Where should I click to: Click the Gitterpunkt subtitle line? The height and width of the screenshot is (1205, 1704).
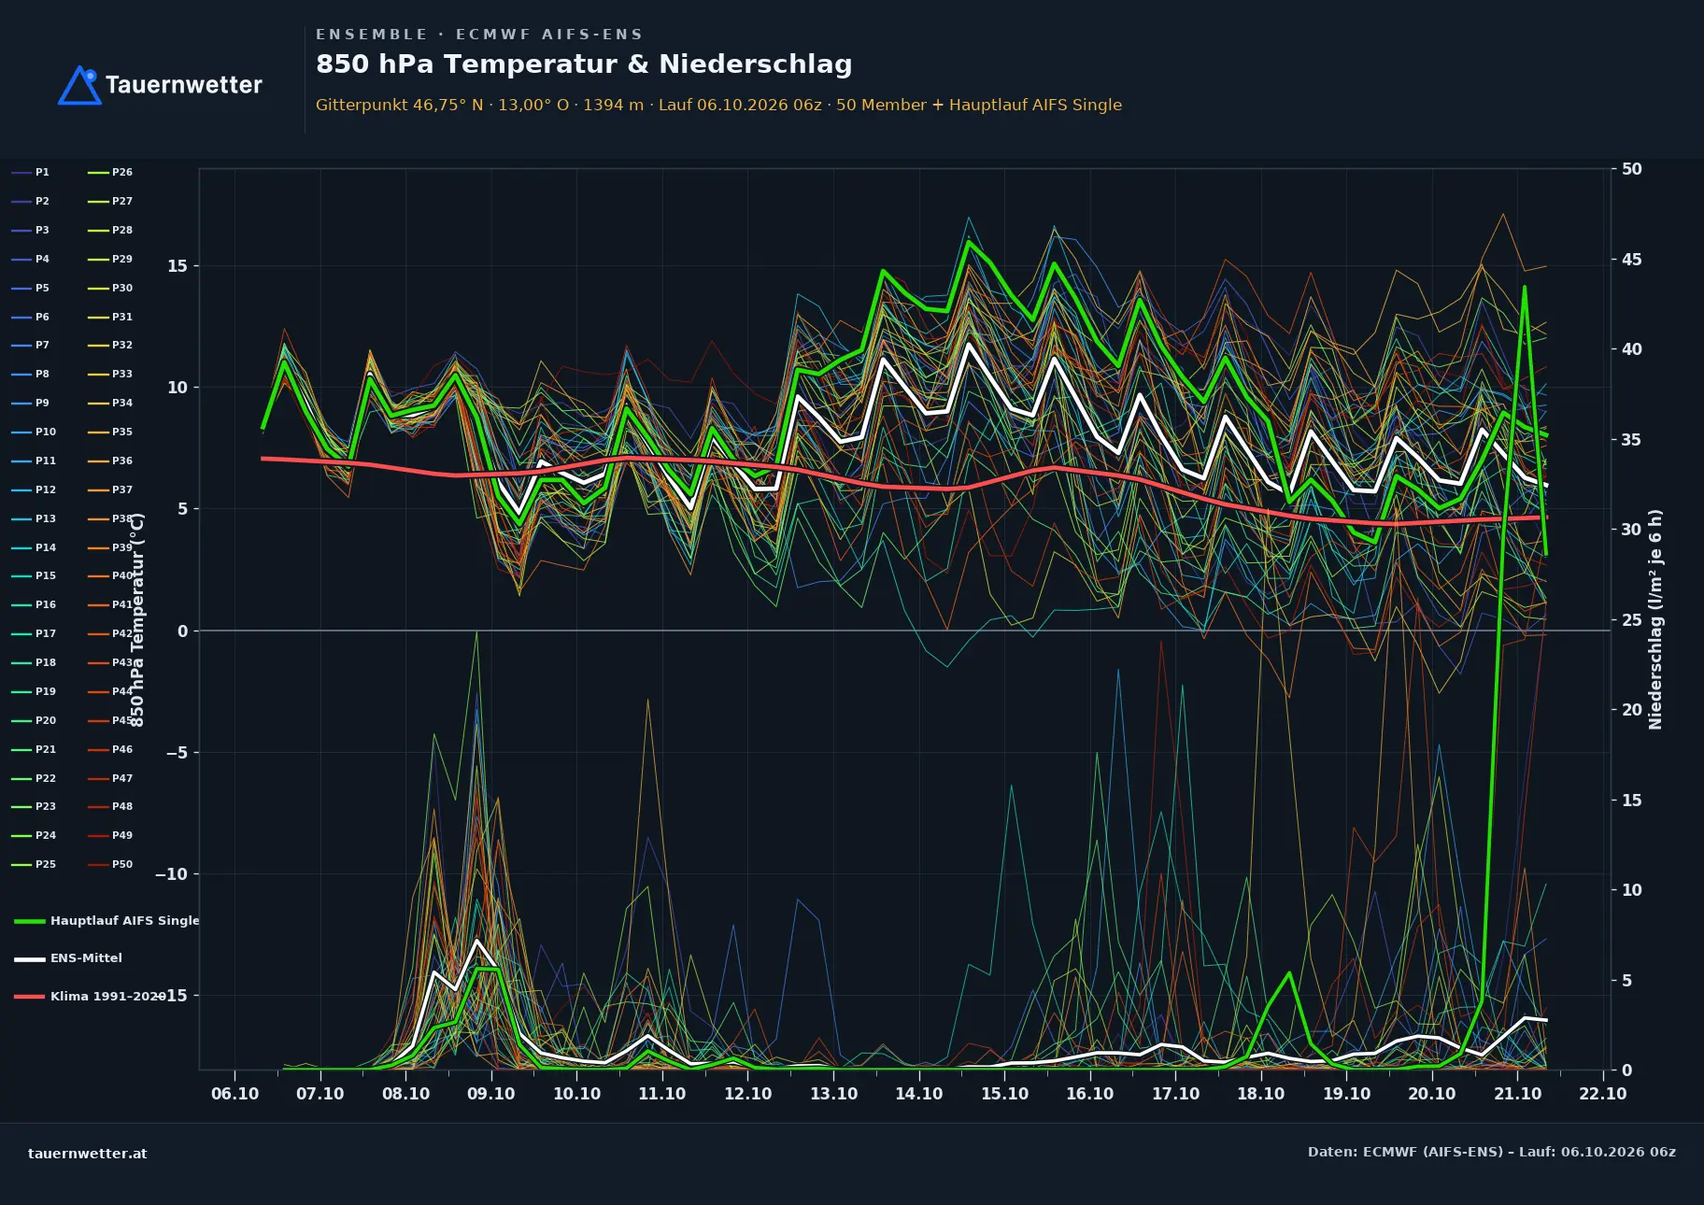point(718,105)
